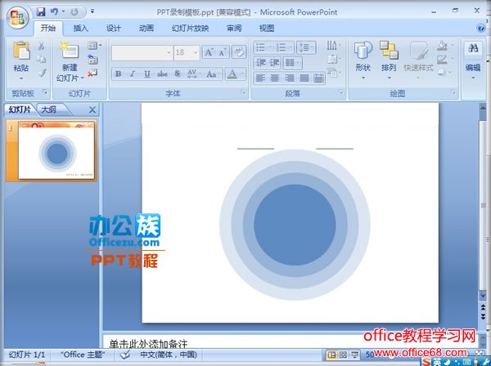Image resolution: width=491 pixels, height=366 pixels.
Task: Switch to Slide Sorter view
Action: click(x=343, y=355)
